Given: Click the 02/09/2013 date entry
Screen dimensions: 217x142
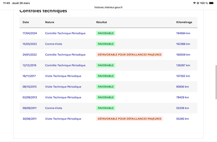Looking at the screenshot, I should point(30,97).
